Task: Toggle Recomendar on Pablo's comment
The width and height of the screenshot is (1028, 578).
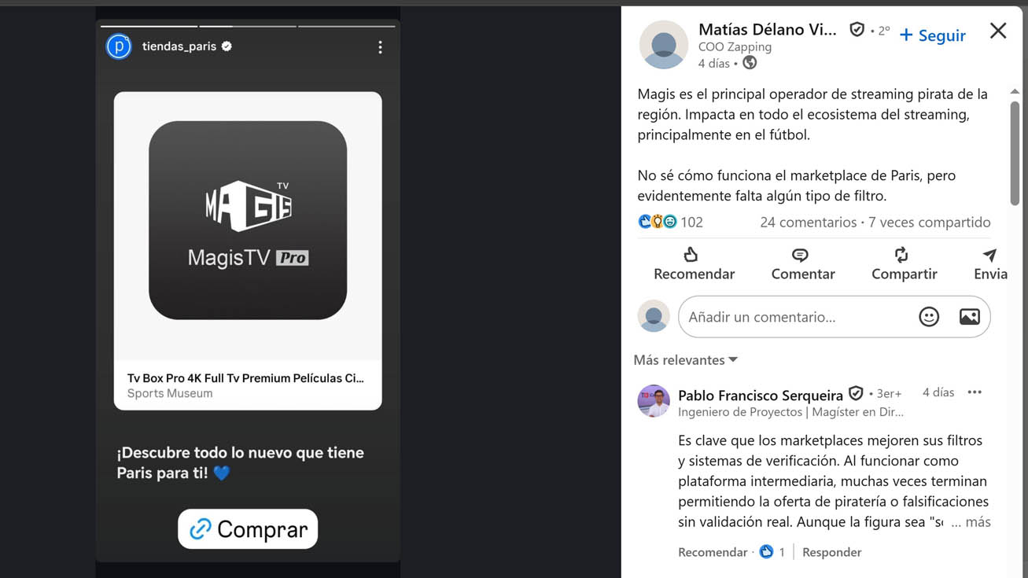Action: (x=712, y=552)
